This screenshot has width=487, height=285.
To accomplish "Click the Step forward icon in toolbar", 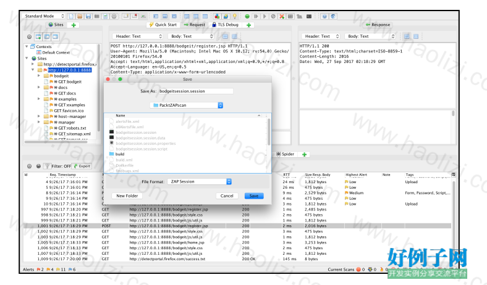I will click(256, 17).
